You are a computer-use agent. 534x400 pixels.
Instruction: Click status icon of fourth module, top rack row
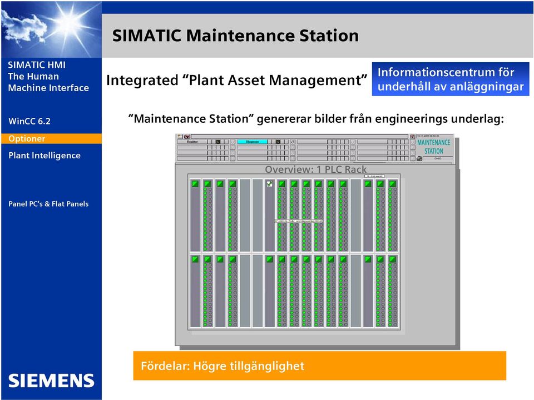pos(233,184)
